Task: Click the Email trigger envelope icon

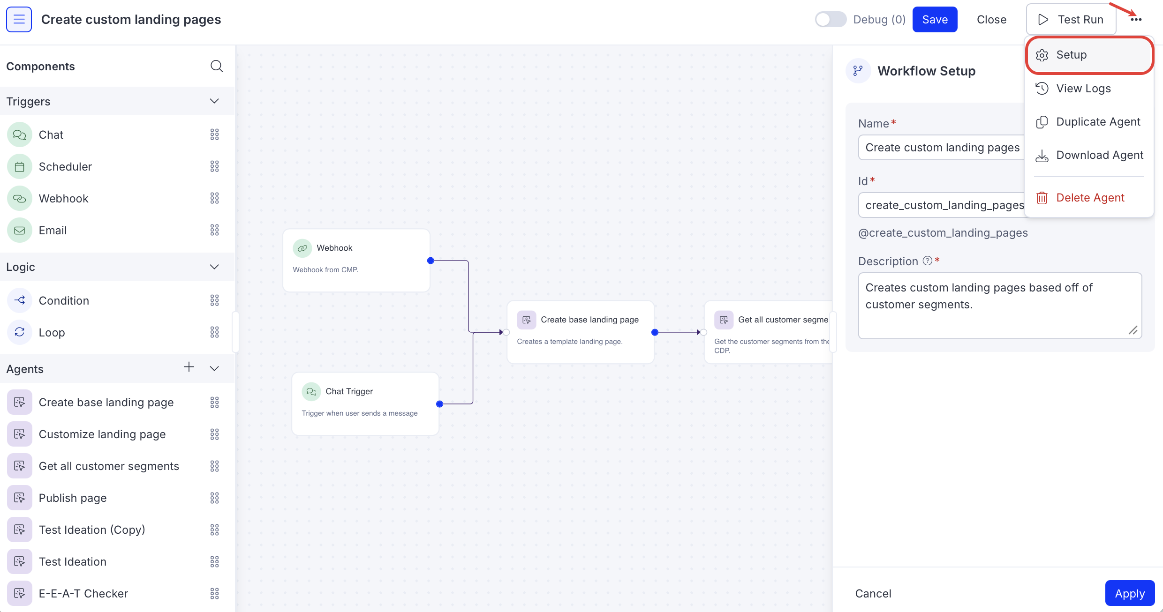Action: pyautogui.click(x=19, y=230)
